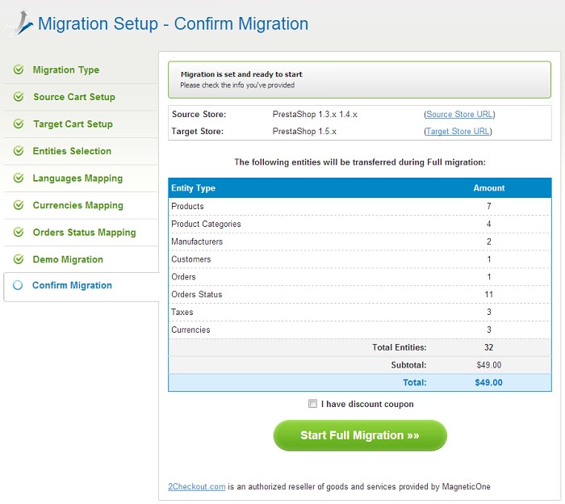Screen dimensions: 565x504
Task: Click the Entities Selection checkmark icon
Action: click(19, 151)
